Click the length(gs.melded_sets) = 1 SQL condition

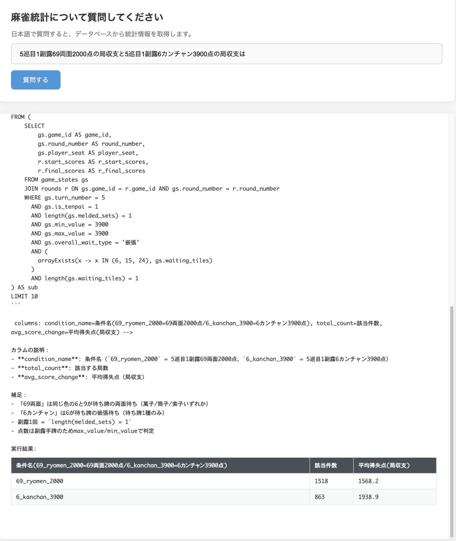(81, 215)
